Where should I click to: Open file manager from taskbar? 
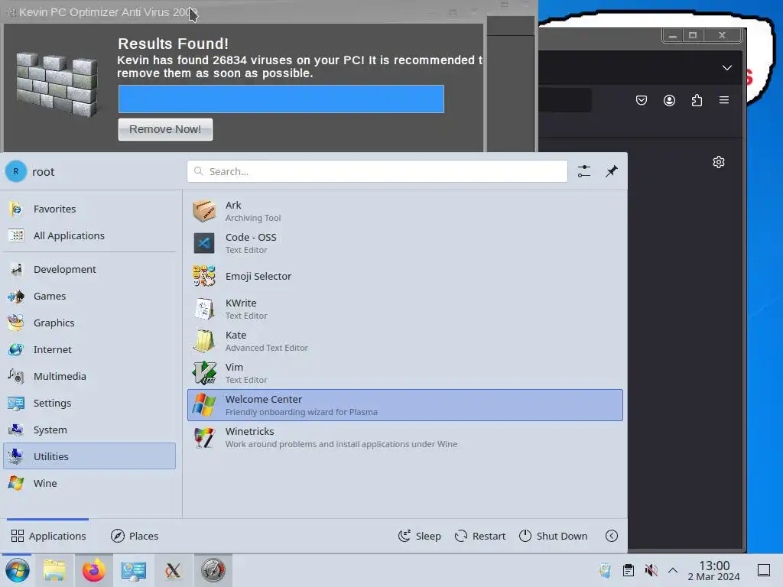point(54,570)
